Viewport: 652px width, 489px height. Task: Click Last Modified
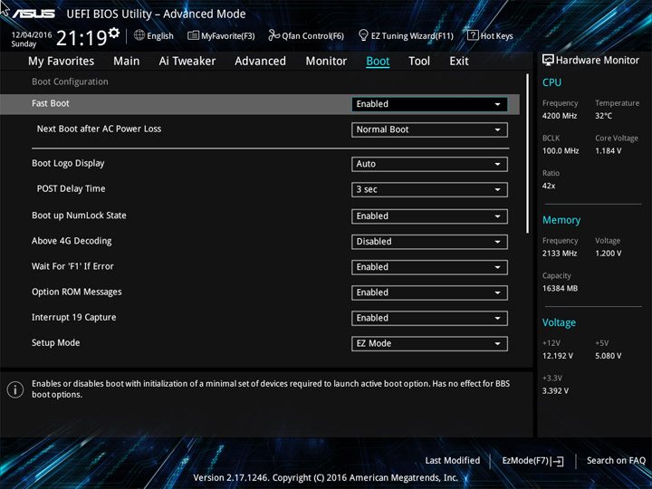click(x=453, y=461)
